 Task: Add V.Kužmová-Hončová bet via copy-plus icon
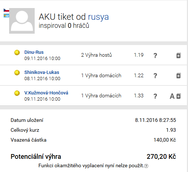click(179, 96)
